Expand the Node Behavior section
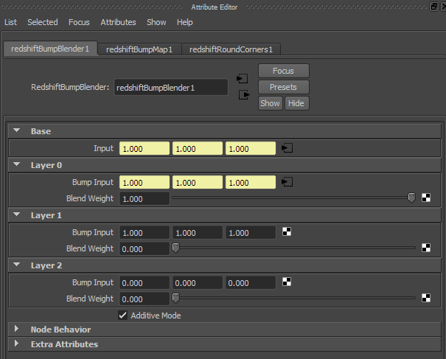The height and width of the screenshot is (359, 446). click(x=16, y=329)
